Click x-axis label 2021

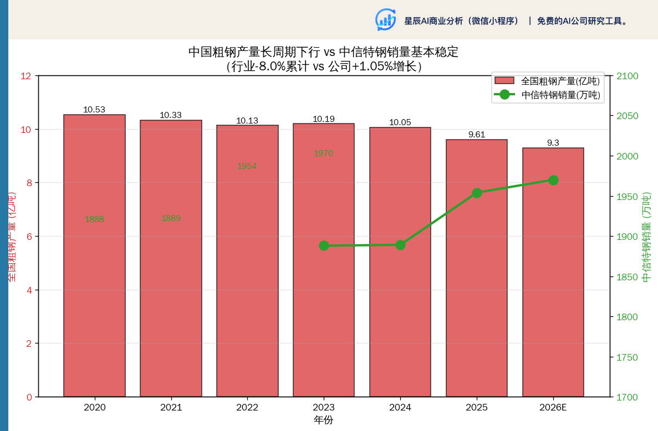pyautogui.click(x=171, y=408)
